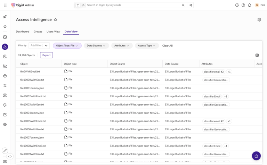Open the column chooser icon
The height and width of the screenshot is (165, 267).
[257, 55]
